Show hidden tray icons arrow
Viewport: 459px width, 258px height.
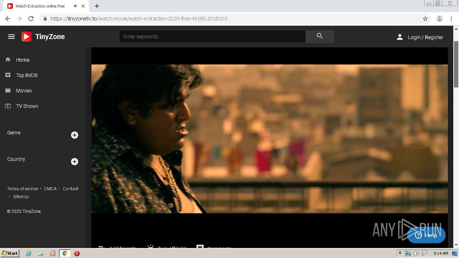pos(400,253)
